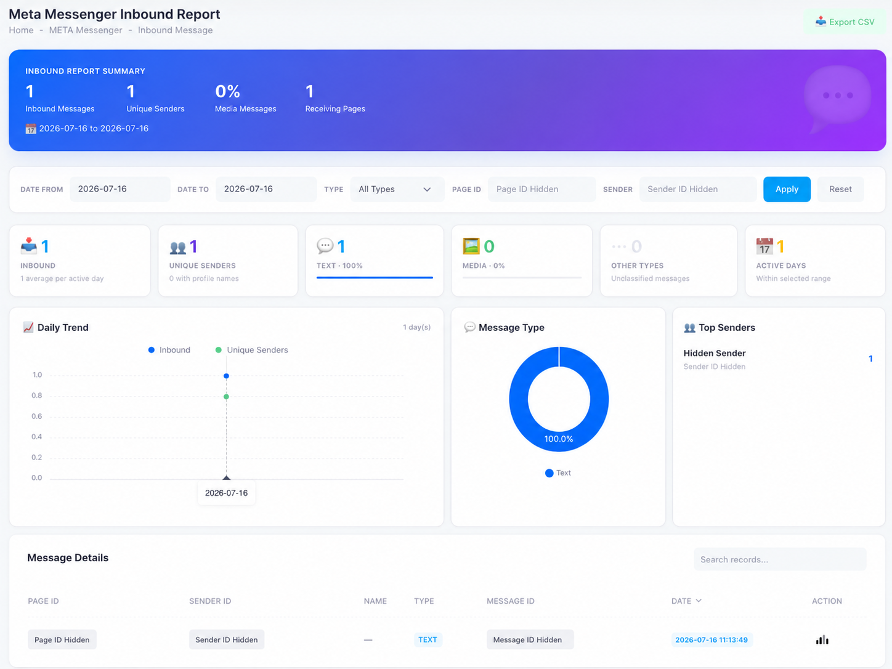Sort by the Sender ID column header

pos(210,601)
